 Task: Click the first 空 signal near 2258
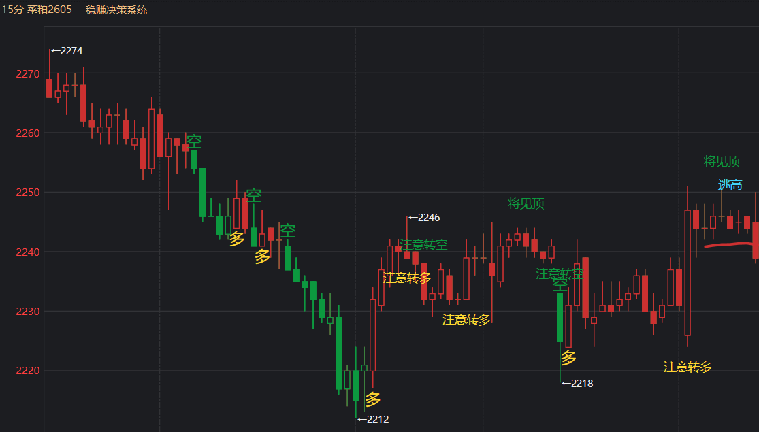pyautogui.click(x=194, y=142)
